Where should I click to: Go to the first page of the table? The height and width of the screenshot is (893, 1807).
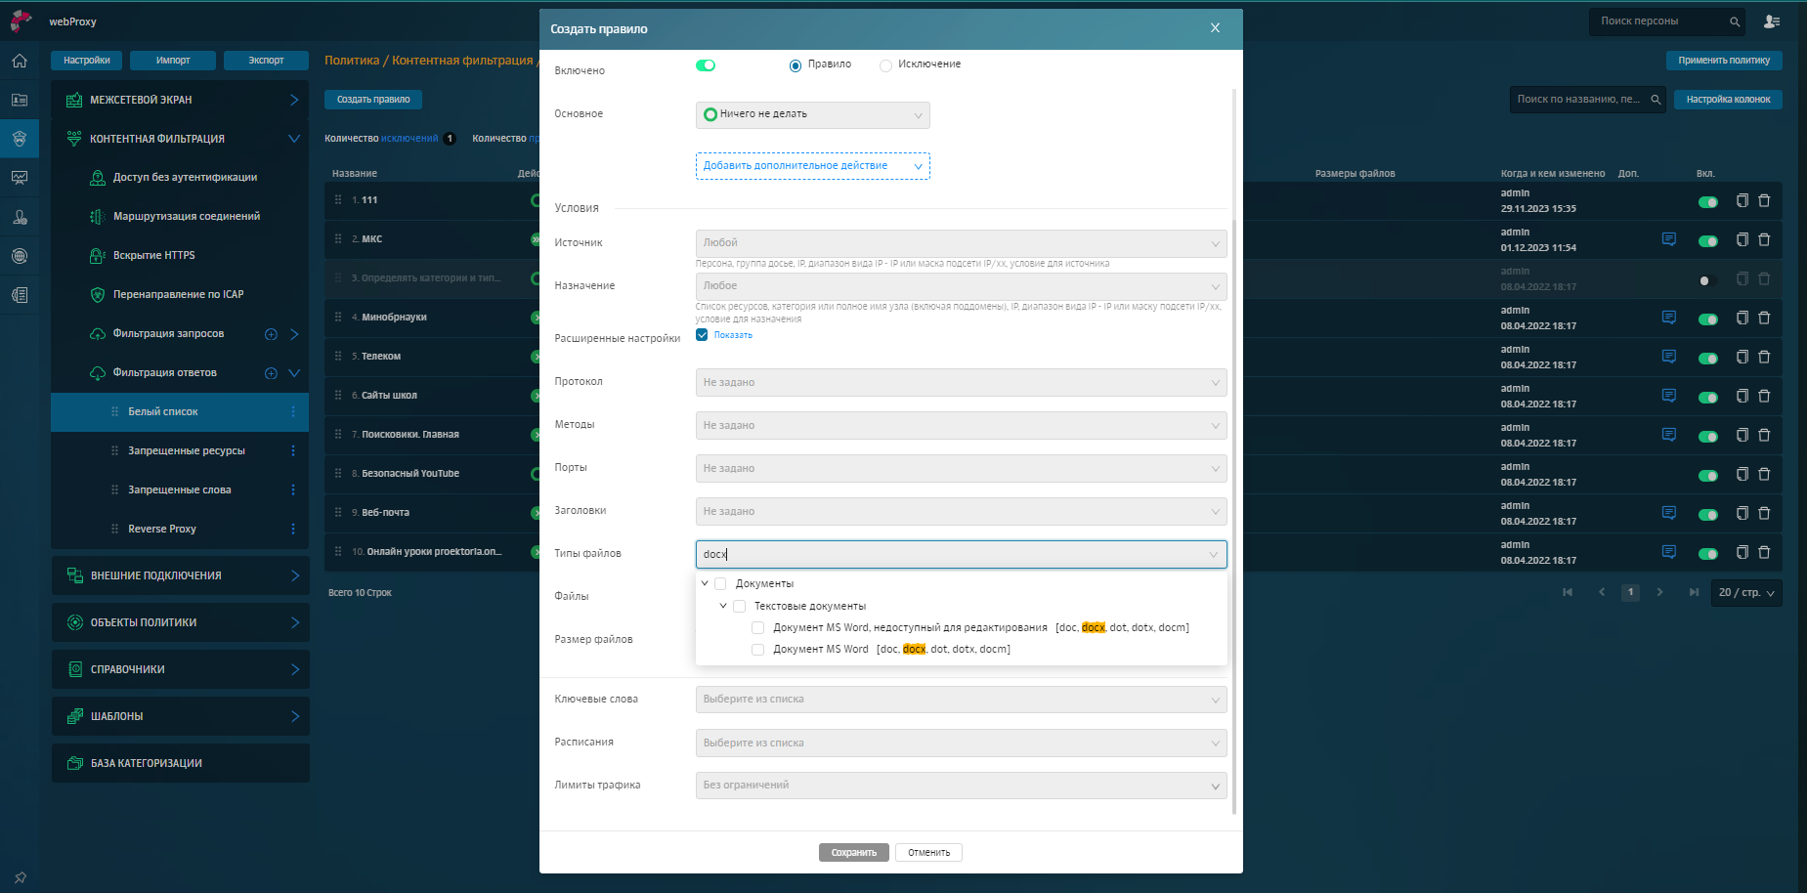(x=1568, y=592)
